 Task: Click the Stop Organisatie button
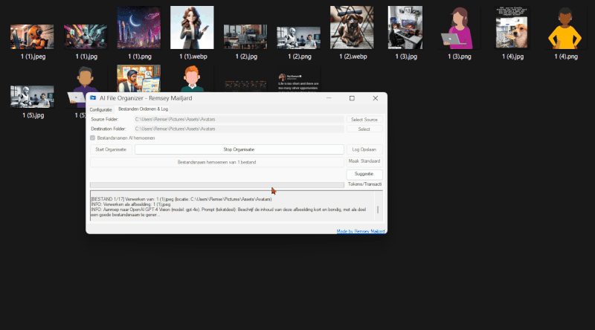(x=238, y=149)
